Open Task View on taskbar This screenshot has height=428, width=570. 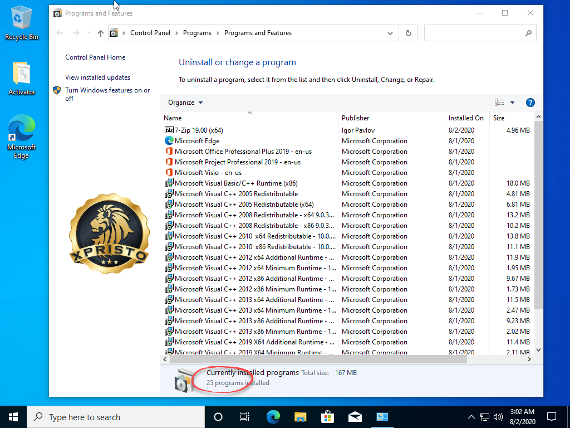tap(245, 417)
